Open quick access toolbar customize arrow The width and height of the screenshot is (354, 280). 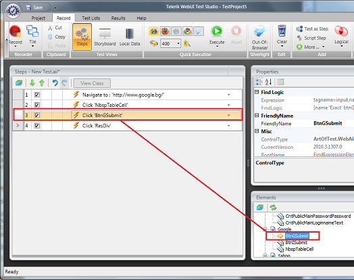[x=55, y=8]
